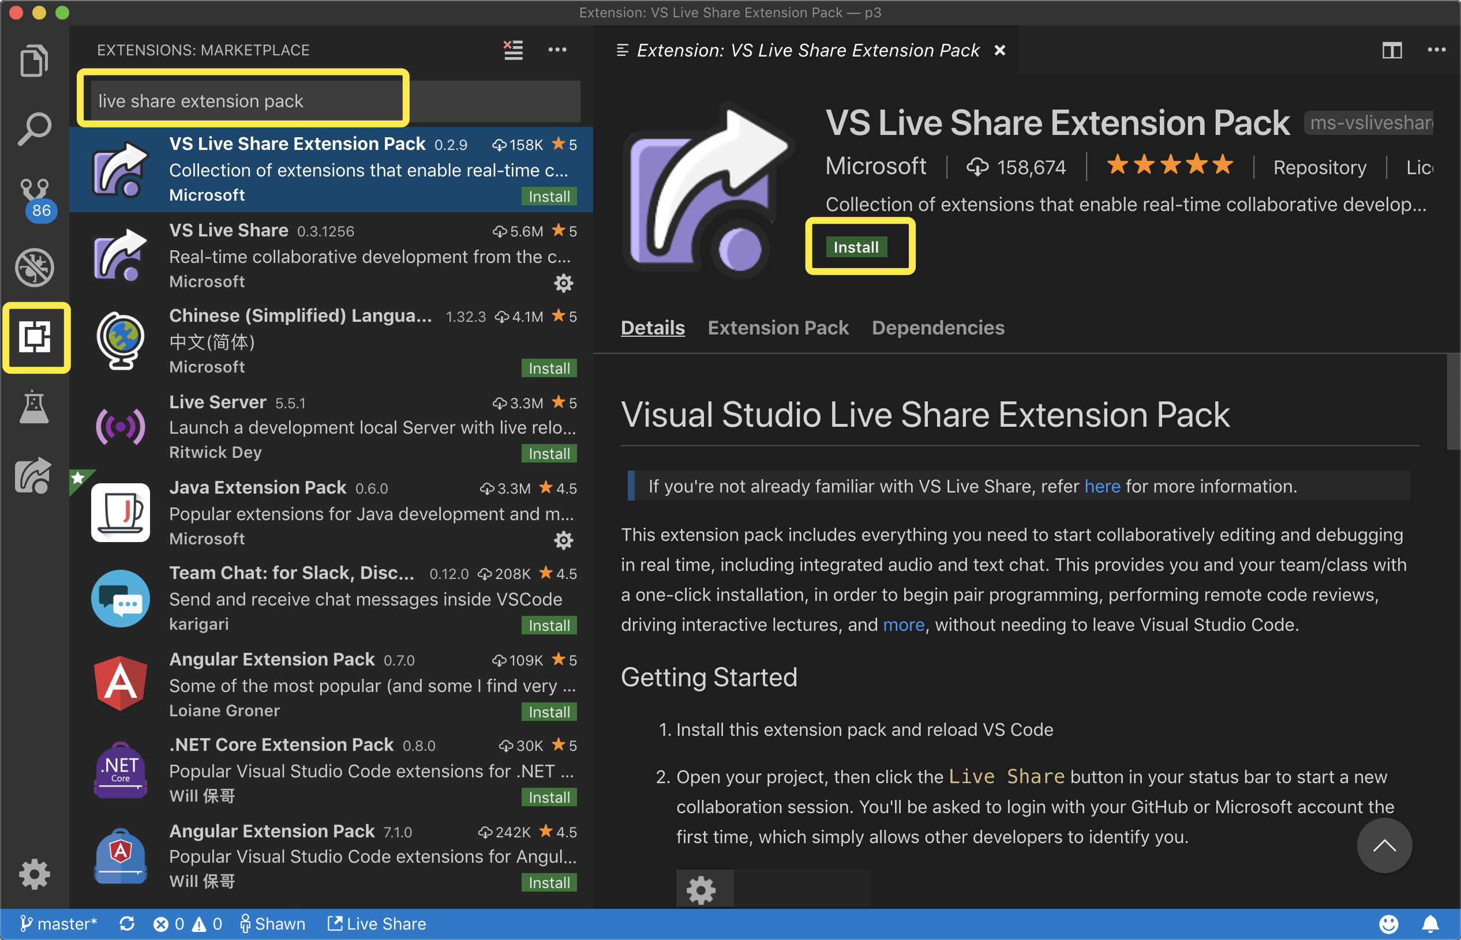Switch to the Extension Pack tab
Image resolution: width=1461 pixels, height=940 pixels.
pyautogui.click(x=778, y=328)
